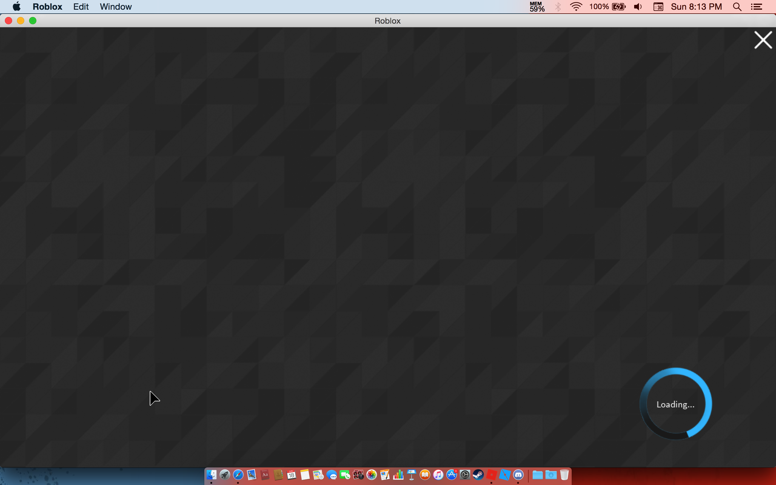776x485 pixels.
Task: Click the volume icon in menu bar
Action: point(638,7)
